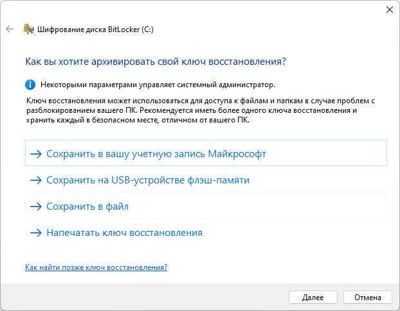This screenshot has height=311, width=400.
Task: Click the paragraph starting Ключ восстановления может
Action: 201,110
